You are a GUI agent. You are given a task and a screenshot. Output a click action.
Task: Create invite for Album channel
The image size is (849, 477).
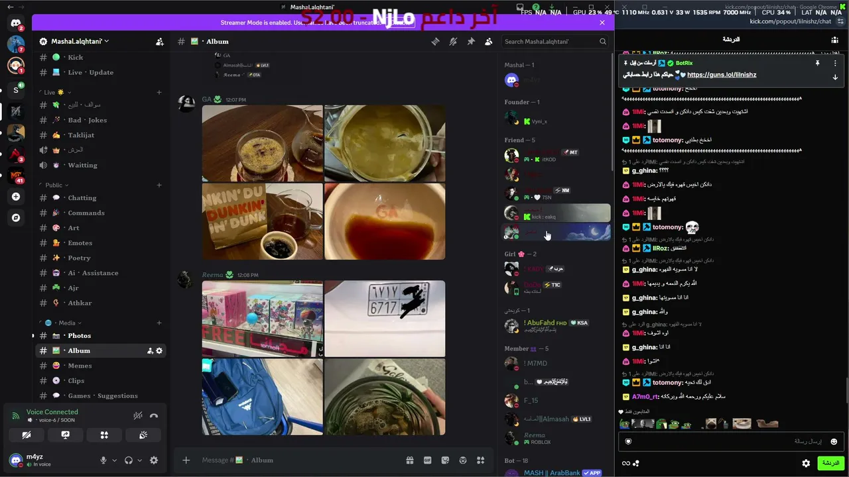[x=150, y=350]
